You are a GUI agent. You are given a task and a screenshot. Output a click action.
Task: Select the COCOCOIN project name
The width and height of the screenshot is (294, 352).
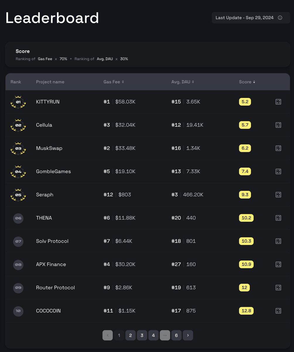48,311
